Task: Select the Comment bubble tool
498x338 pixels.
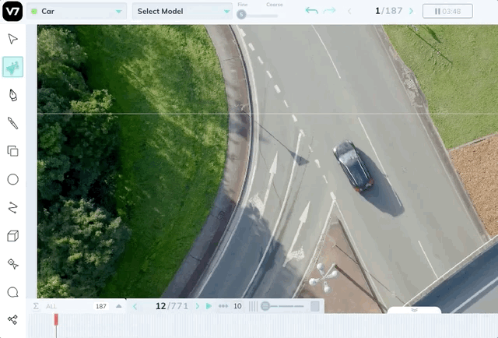Action: point(12,292)
